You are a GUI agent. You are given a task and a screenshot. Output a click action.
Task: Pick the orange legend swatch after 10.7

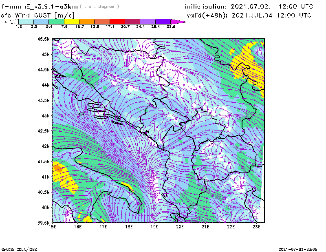click(87, 22)
